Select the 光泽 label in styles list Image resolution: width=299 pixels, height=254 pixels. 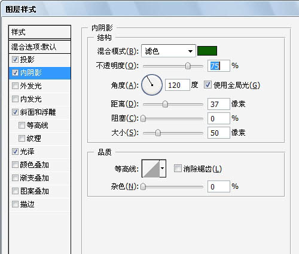tap(27, 152)
